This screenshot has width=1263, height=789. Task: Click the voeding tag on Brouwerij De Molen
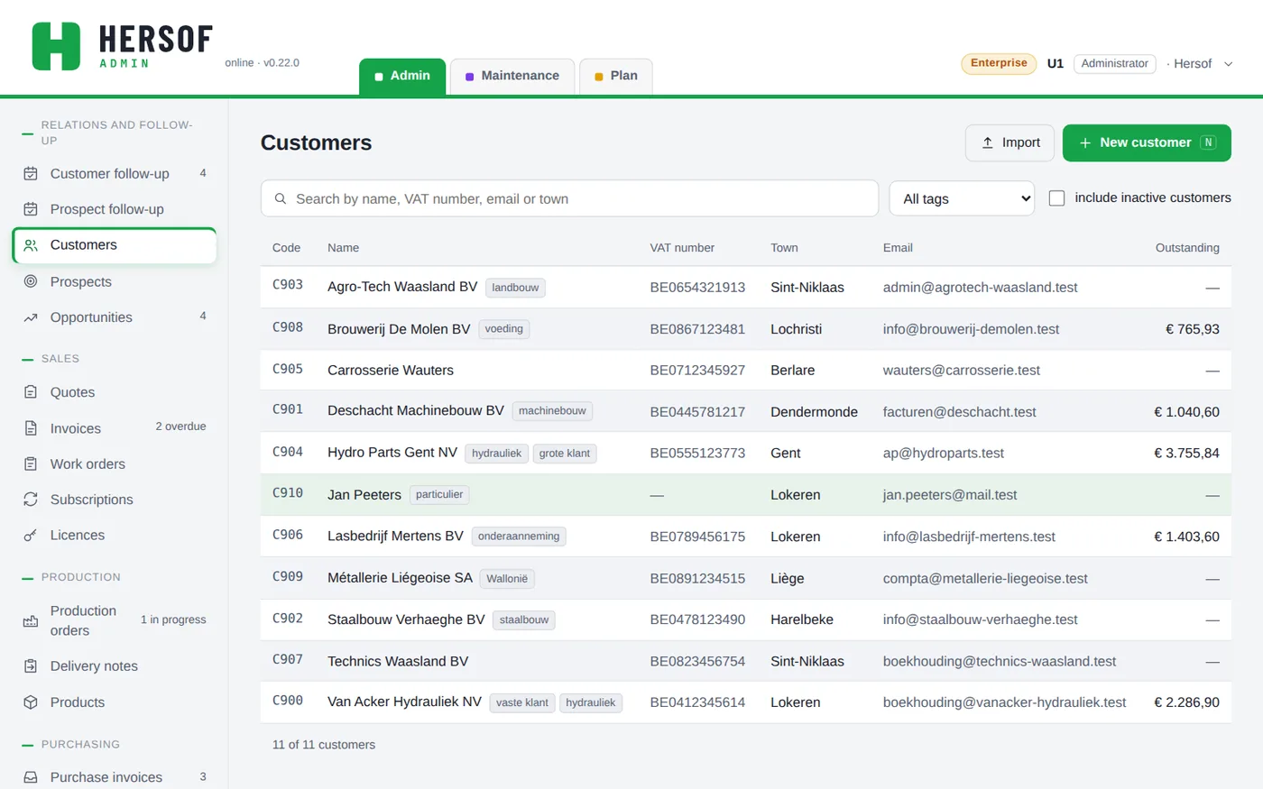[x=503, y=329]
